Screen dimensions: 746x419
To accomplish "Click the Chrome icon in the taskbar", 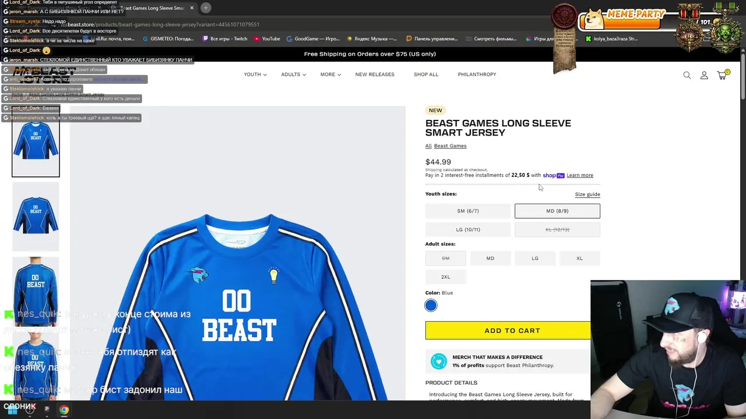I will [64, 410].
